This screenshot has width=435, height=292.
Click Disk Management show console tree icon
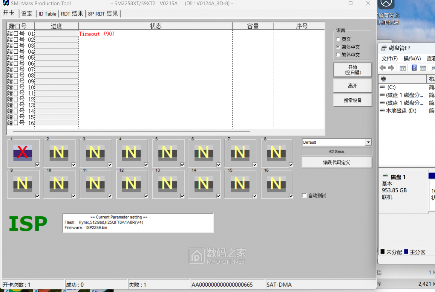point(403,68)
